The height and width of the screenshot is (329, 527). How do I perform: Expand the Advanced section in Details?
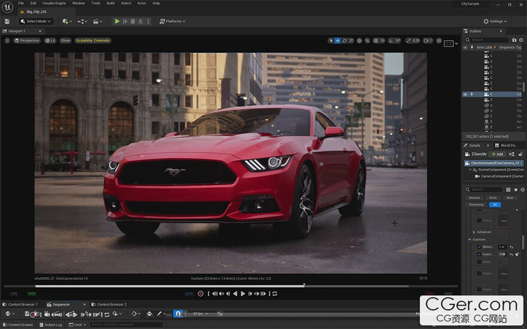(x=474, y=232)
